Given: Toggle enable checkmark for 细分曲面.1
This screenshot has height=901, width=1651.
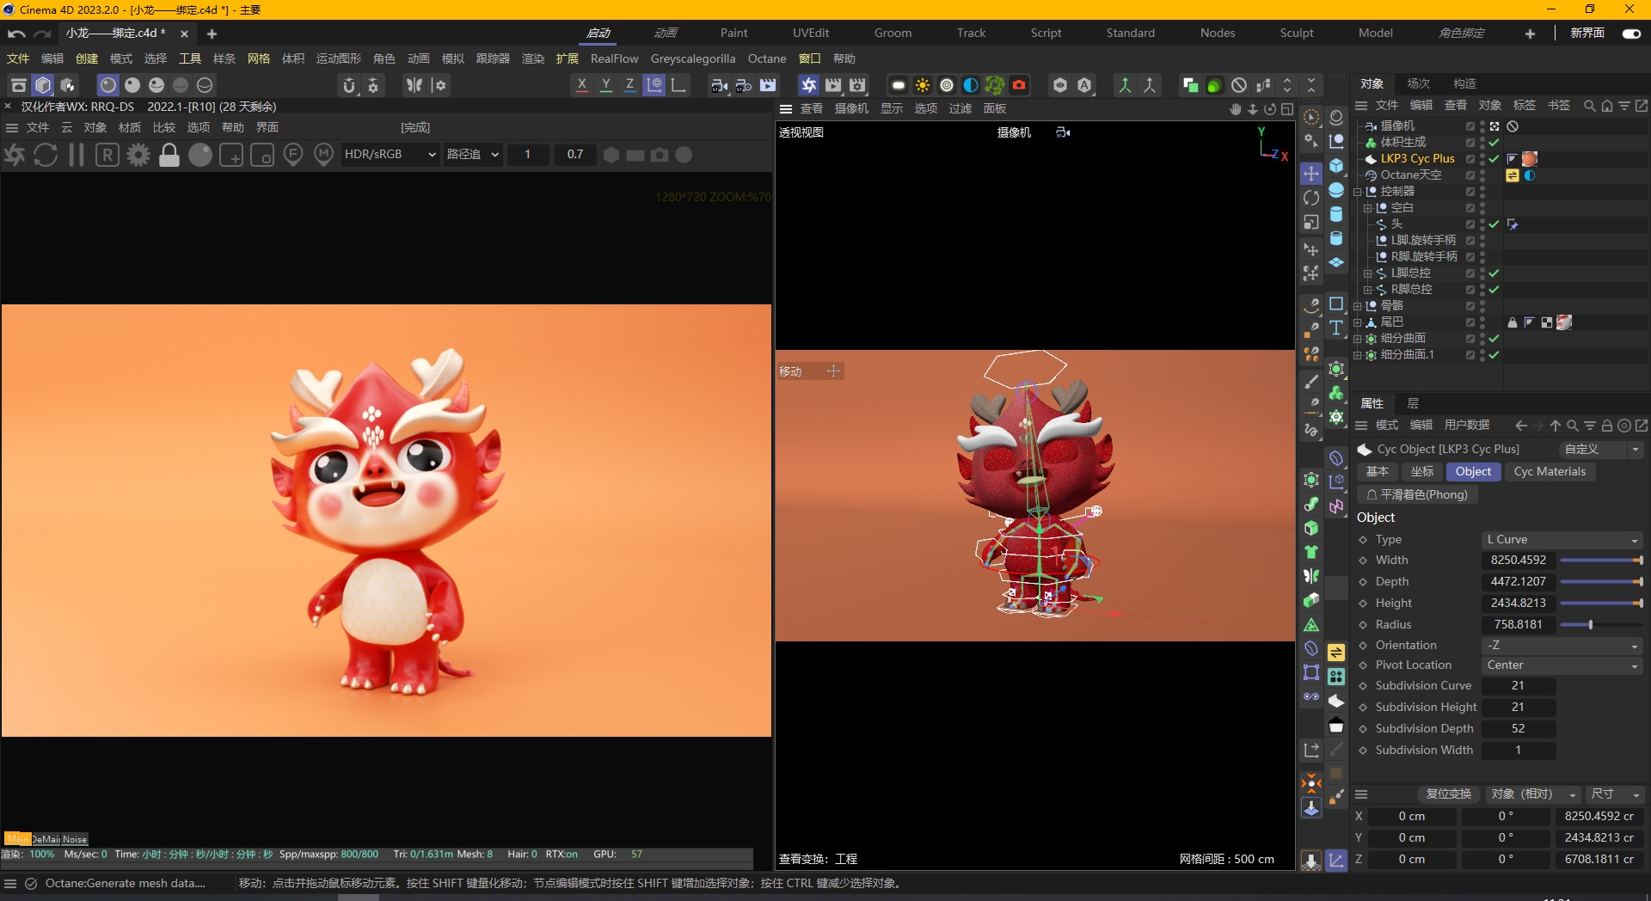Looking at the screenshot, I should tap(1494, 355).
